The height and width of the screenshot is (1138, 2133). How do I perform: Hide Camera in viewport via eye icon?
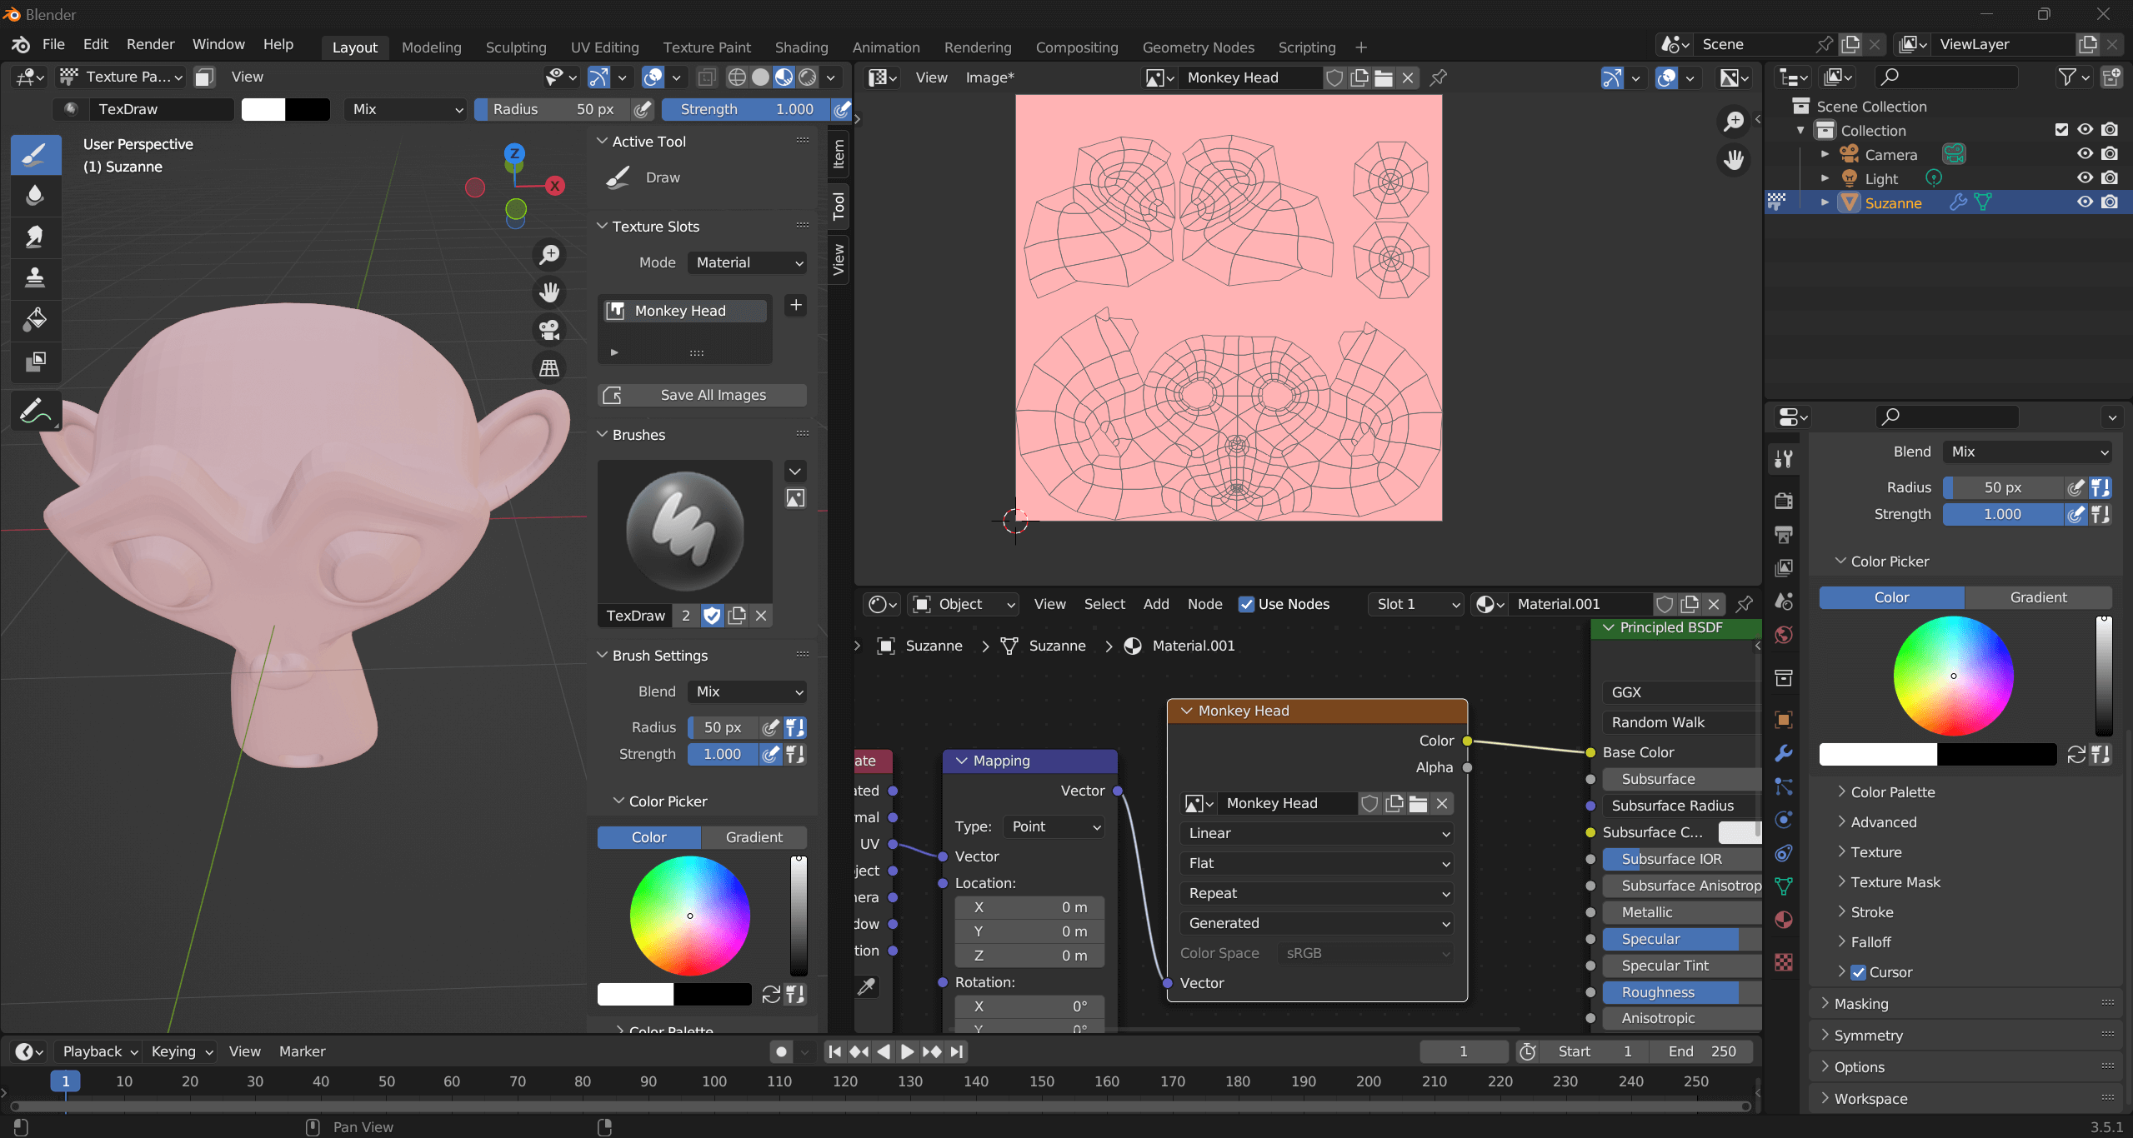pyautogui.click(x=2085, y=154)
